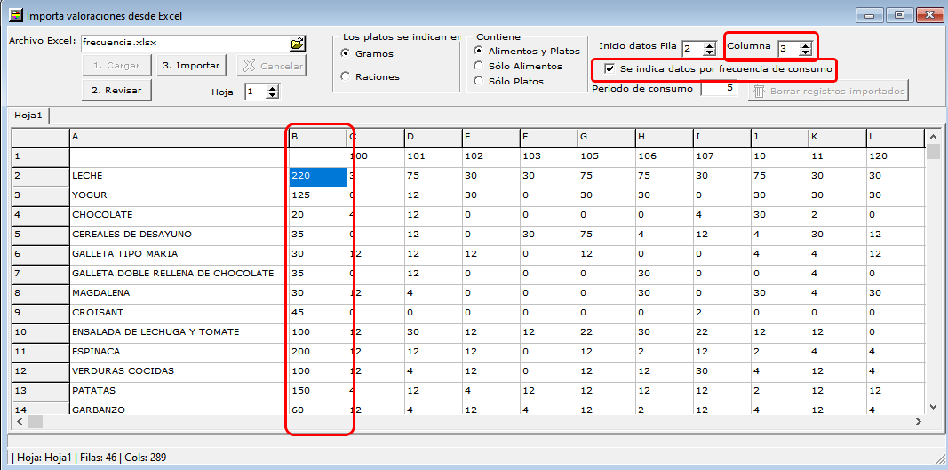Click vertical scrollbar up arrow
Screen dimensions: 948x470
pyautogui.click(x=933, y=137)
